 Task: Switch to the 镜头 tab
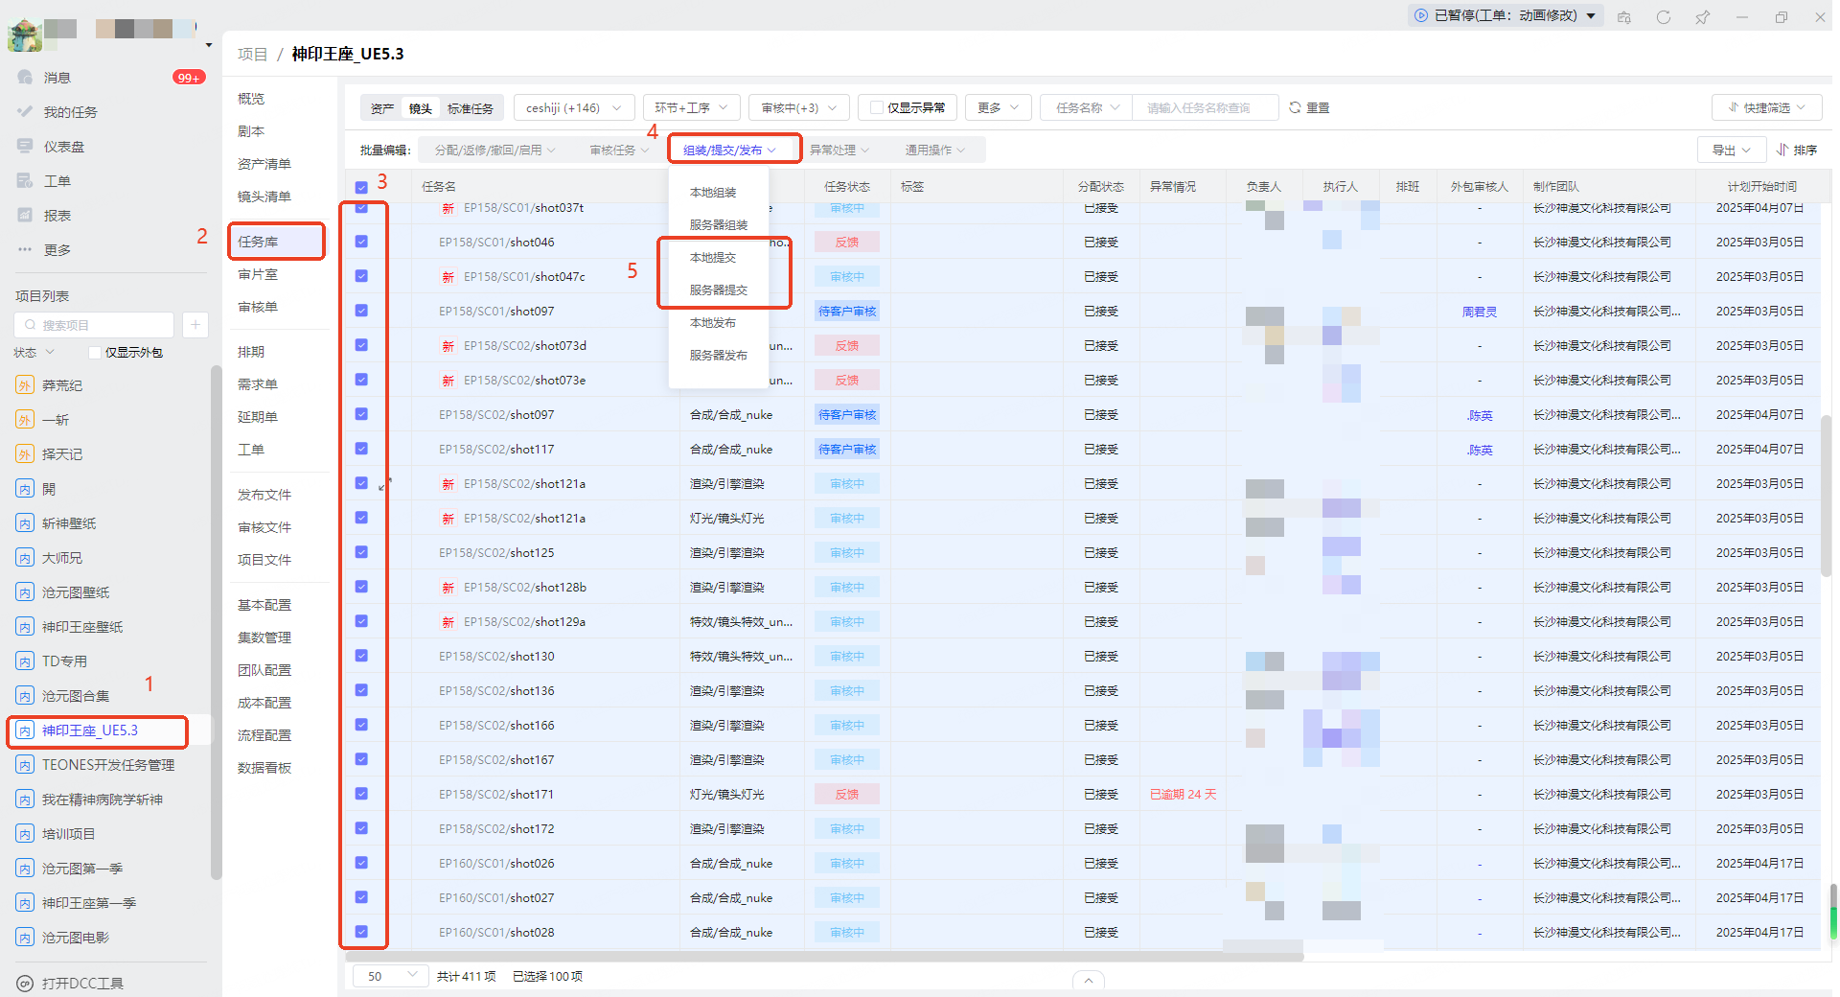click(x=420, y=108)
